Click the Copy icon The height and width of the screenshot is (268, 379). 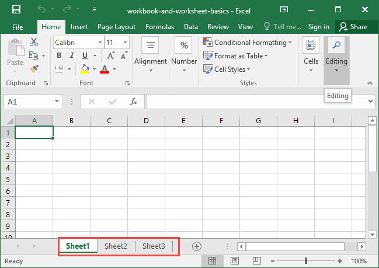[x=33, y=55]
